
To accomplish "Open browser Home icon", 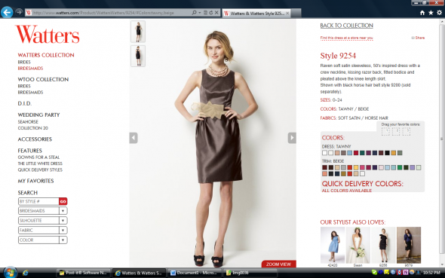I will (x=422, y=13).
